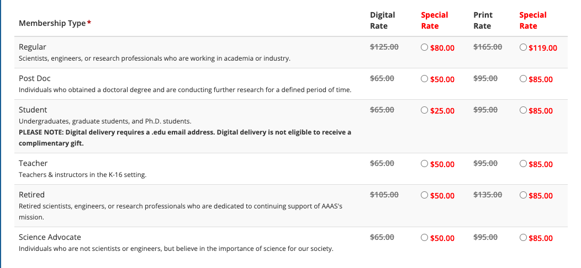Select Retired digital $50.00 special rate
The height and width of the screenshot is (268, 581).
pyautogui.click(x=424, y=195)
